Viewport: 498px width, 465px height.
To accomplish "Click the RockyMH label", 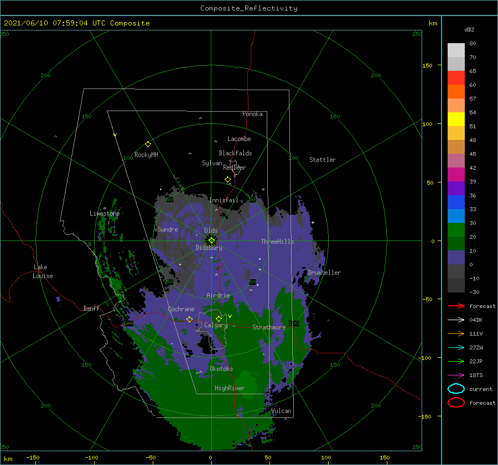I will (146, 155).
